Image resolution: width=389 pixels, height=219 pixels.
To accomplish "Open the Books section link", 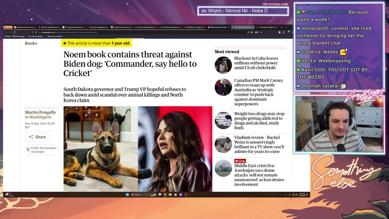I will coord(31,43).
